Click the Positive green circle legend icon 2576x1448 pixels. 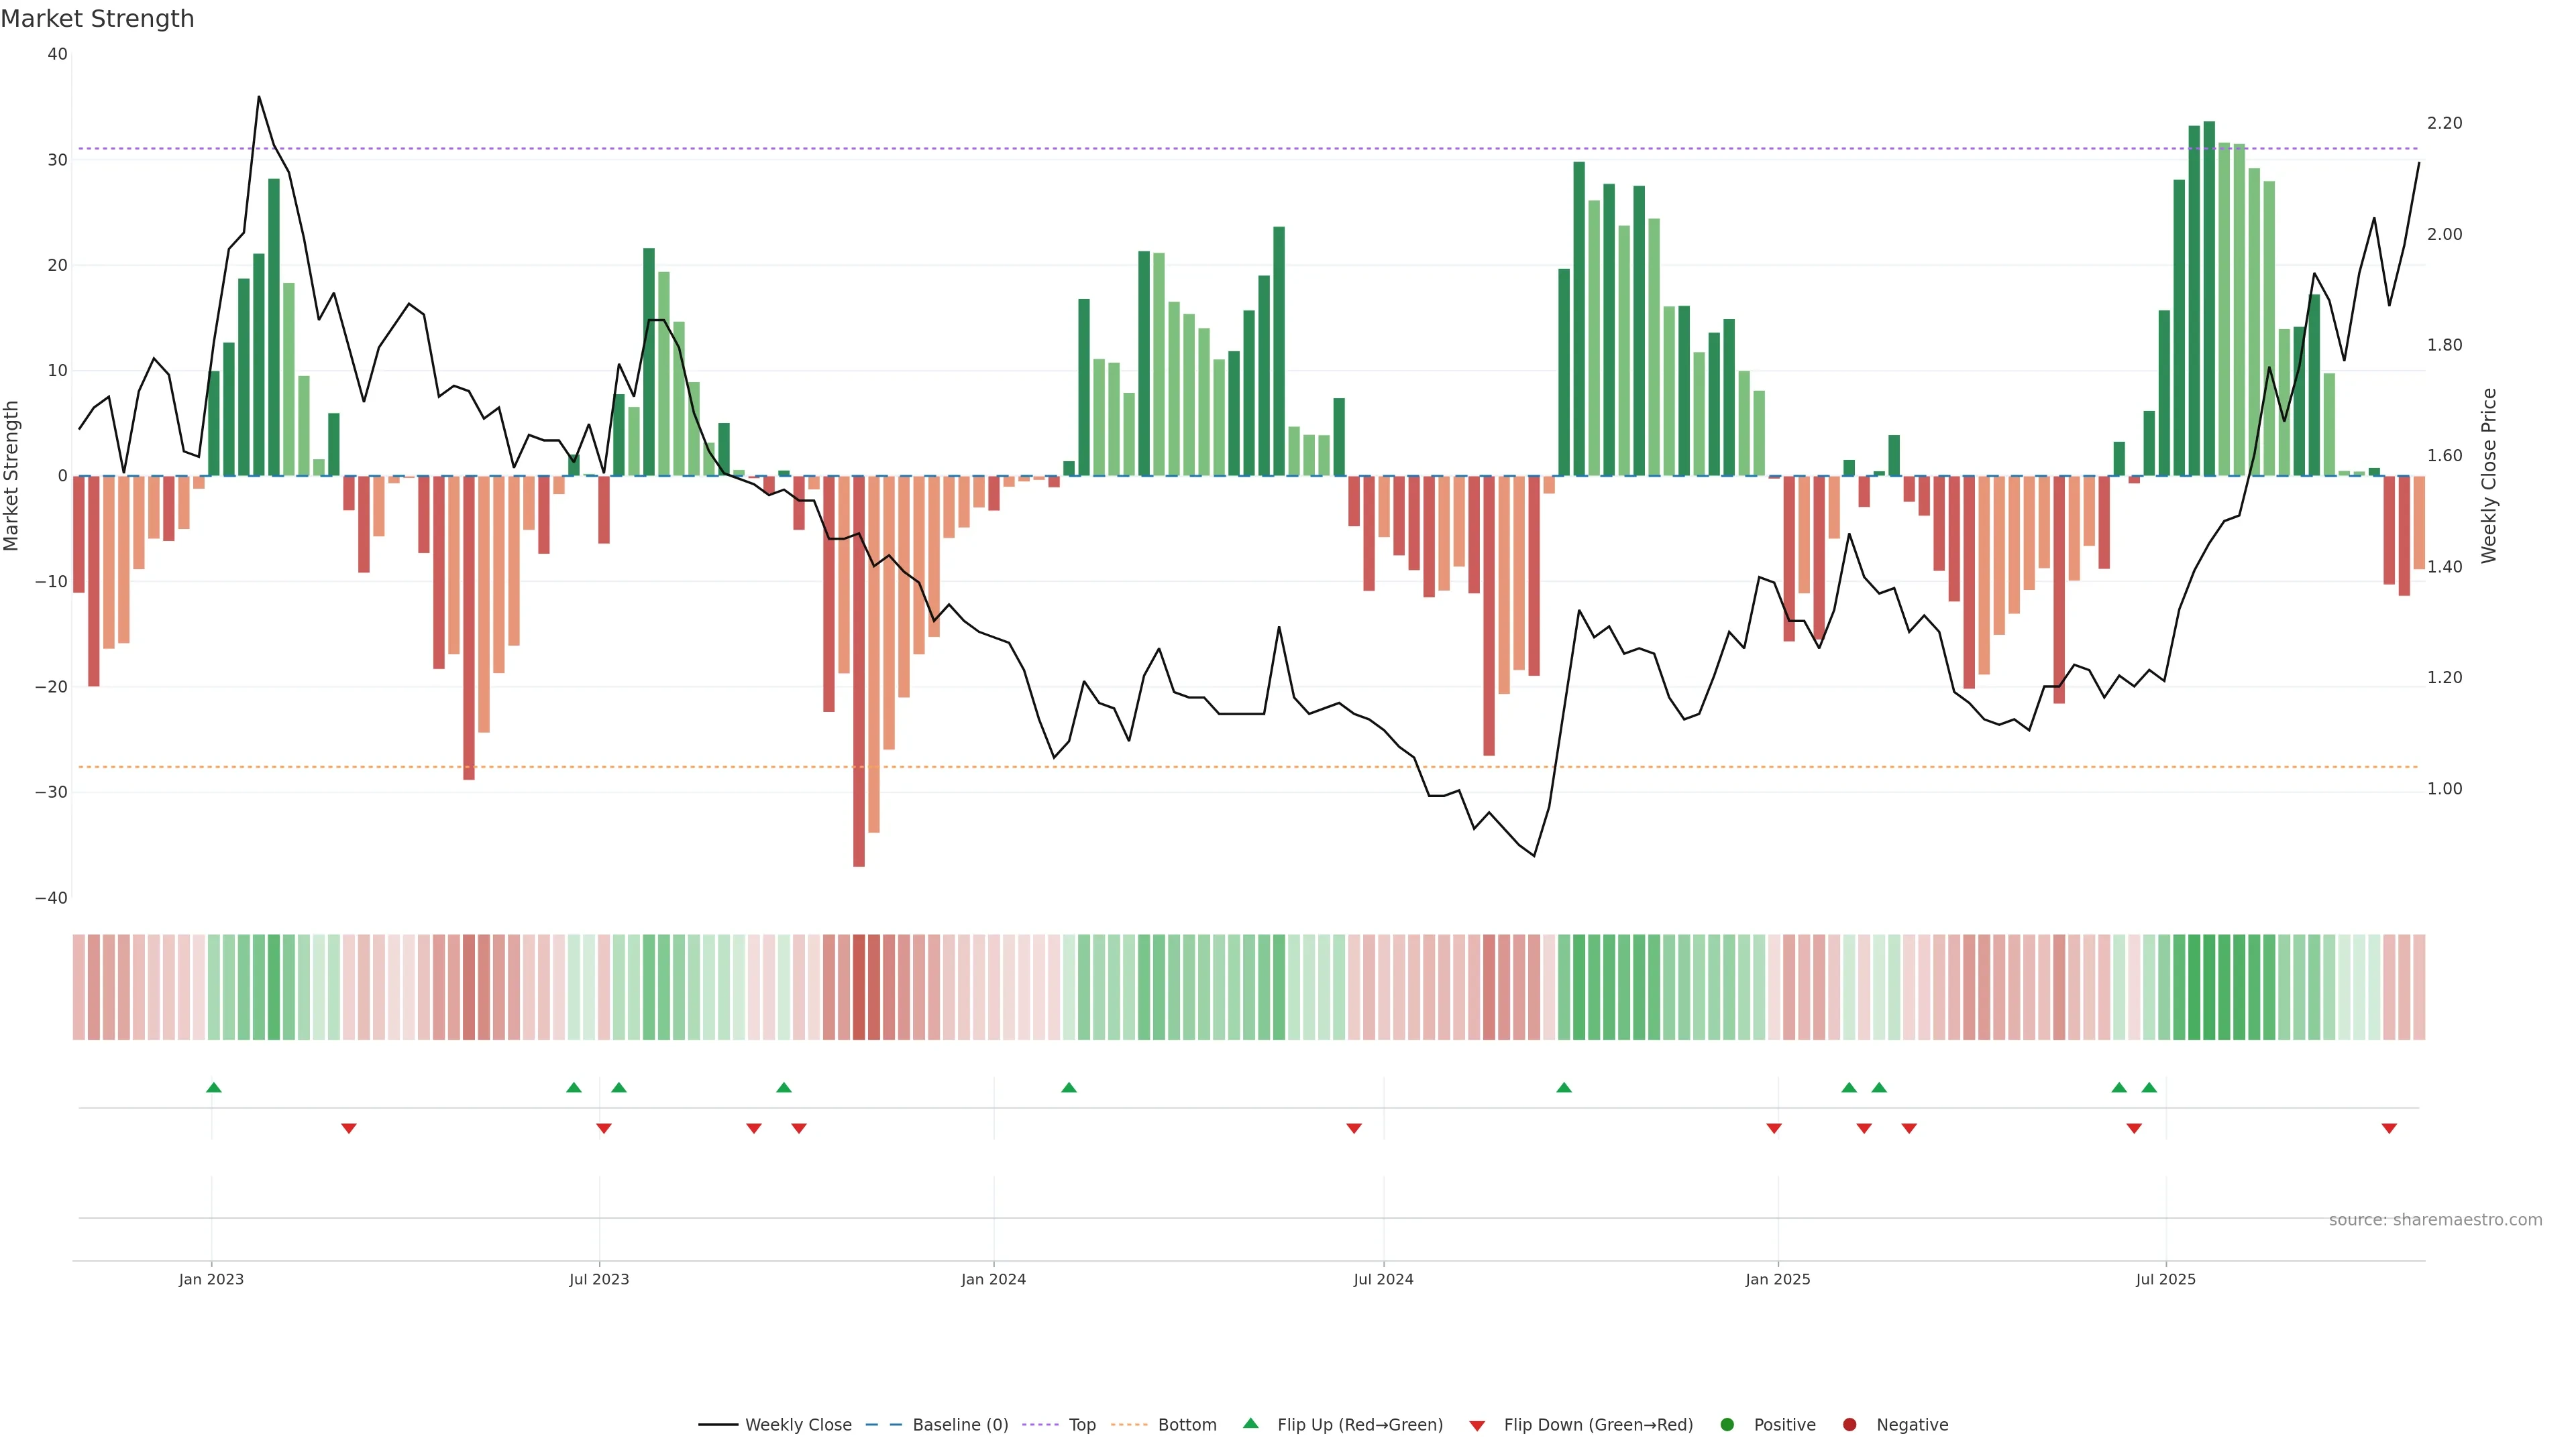point(1727,1424)
